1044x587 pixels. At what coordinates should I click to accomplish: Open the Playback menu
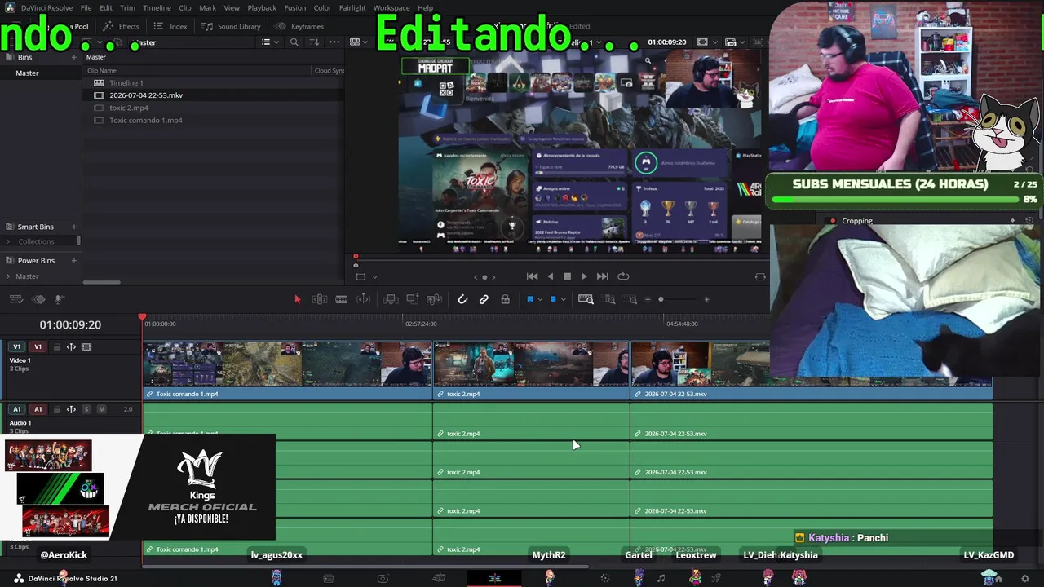(262, 8)
